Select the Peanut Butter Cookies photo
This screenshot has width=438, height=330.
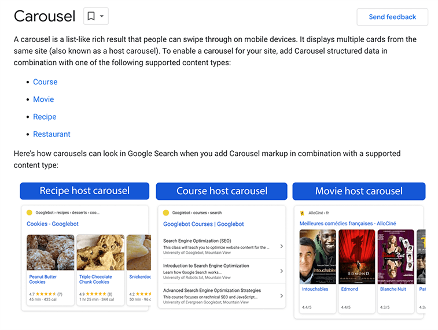(x=50, y=252)
